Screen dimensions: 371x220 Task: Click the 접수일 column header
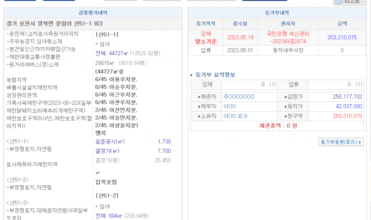[240, 24]
